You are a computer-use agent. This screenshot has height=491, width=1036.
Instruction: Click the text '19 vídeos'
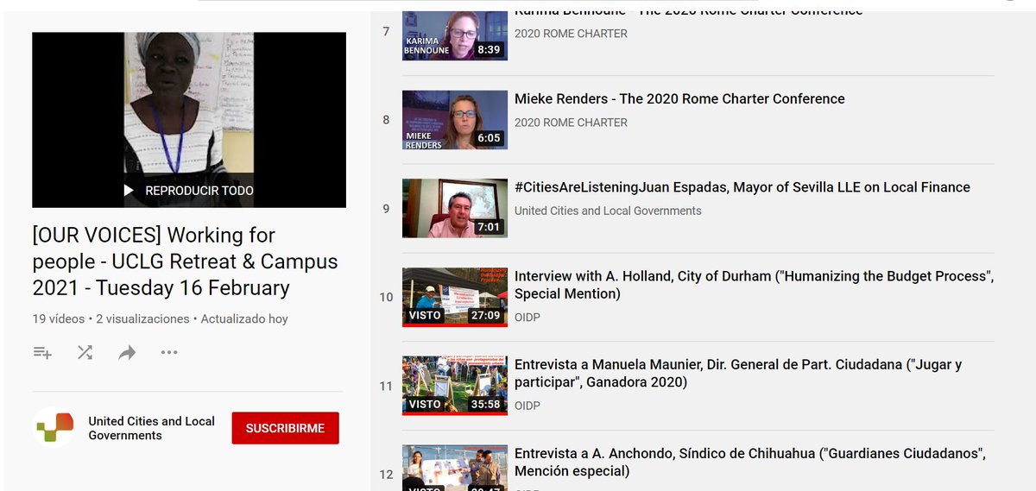click(59, 318)
